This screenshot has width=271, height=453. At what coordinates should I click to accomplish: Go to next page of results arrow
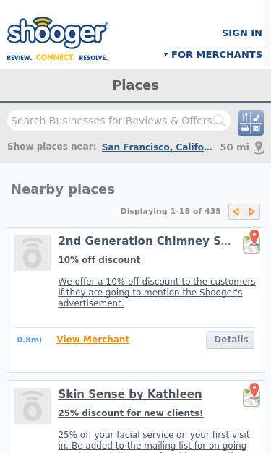[252, 212]
